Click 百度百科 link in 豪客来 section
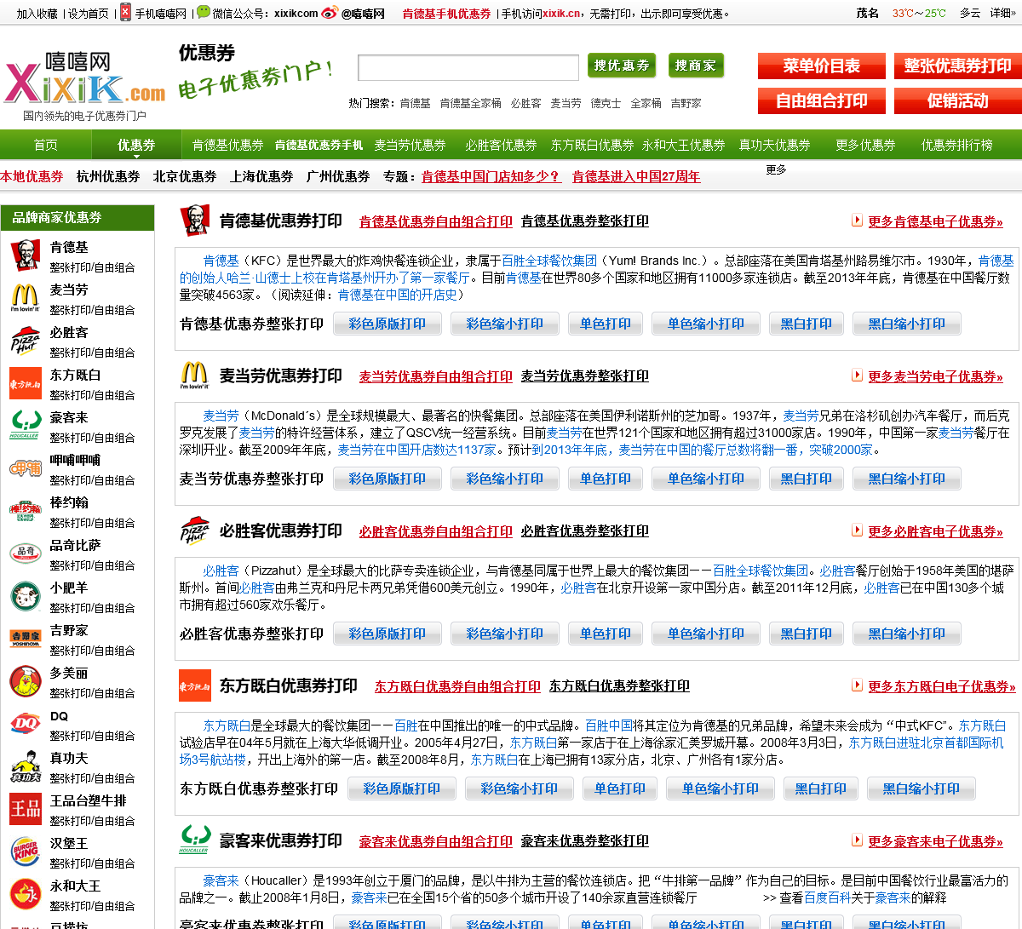The width and height of the screenshot is (1022, 929). [828, 897]
